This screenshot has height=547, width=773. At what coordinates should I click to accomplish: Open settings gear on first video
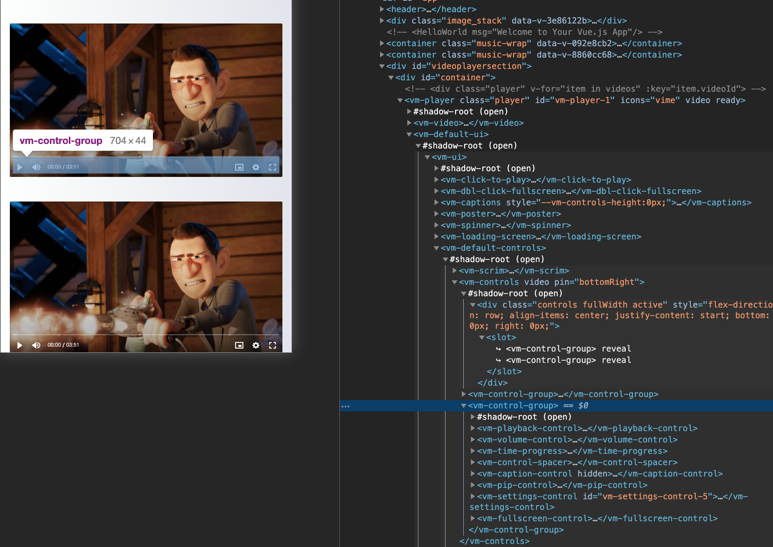click(256, 167)
